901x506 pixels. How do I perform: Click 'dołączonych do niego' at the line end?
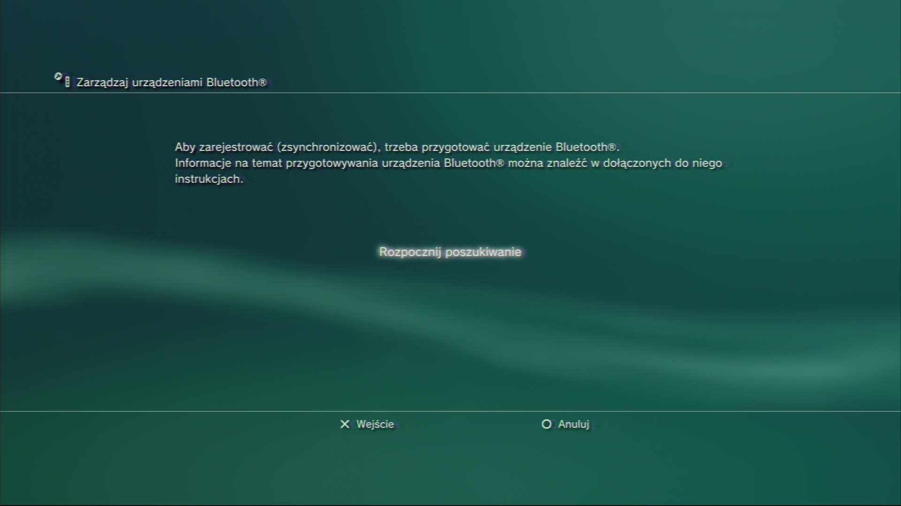[662, 163]
